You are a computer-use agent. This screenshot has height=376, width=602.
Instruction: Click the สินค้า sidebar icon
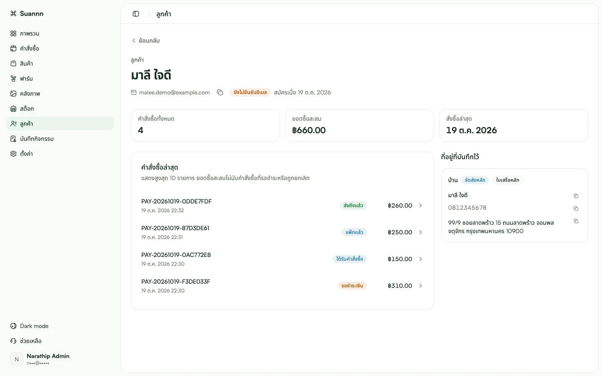coord(13,64)
